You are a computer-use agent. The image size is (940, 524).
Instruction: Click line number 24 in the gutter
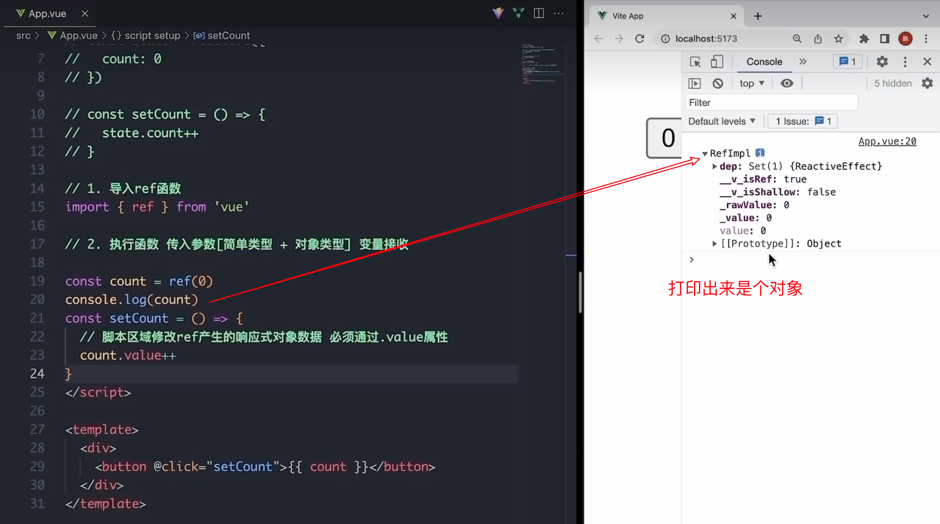pyautogui.click(x=37, y=374)
